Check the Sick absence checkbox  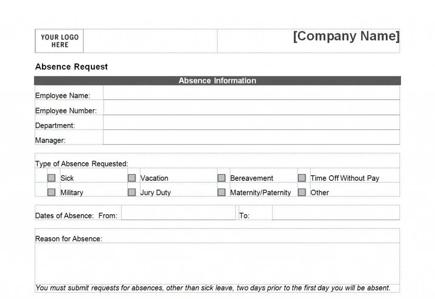tap(51, 178)
